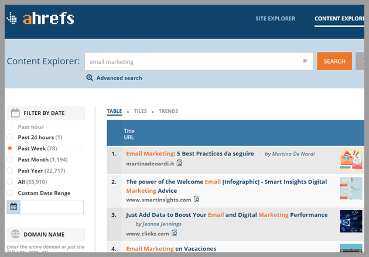The image size is (369, 257).
Task: Select the Past hour radio button
Action: click(10, 127)
